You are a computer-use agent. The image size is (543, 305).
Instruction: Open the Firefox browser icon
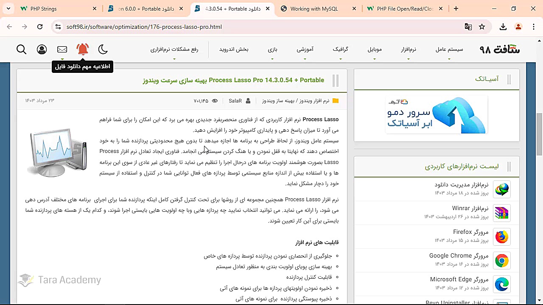[502, 237]
